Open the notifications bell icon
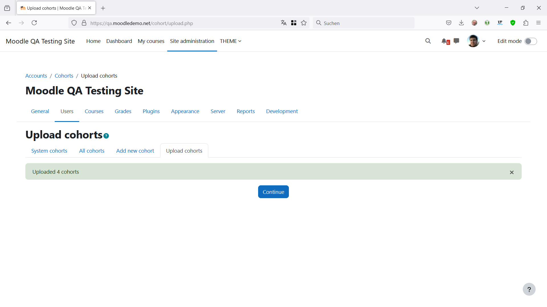This screenshot has width=547, height=307. (x=444, y=41)
